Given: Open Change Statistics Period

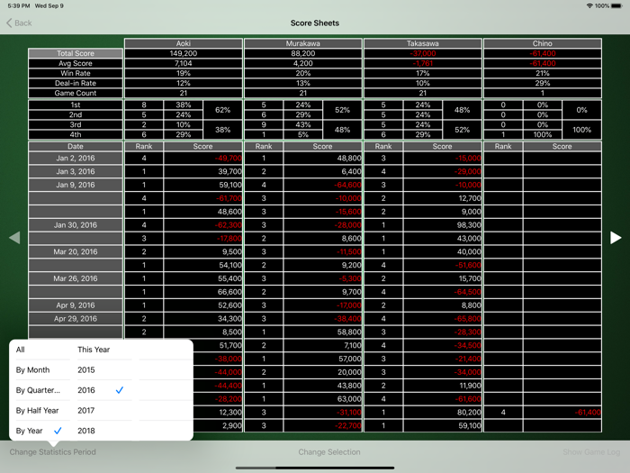Looking at the screenshot, I should [52, 452].
